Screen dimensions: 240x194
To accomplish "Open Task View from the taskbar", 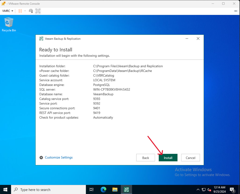I will [92, 189].
